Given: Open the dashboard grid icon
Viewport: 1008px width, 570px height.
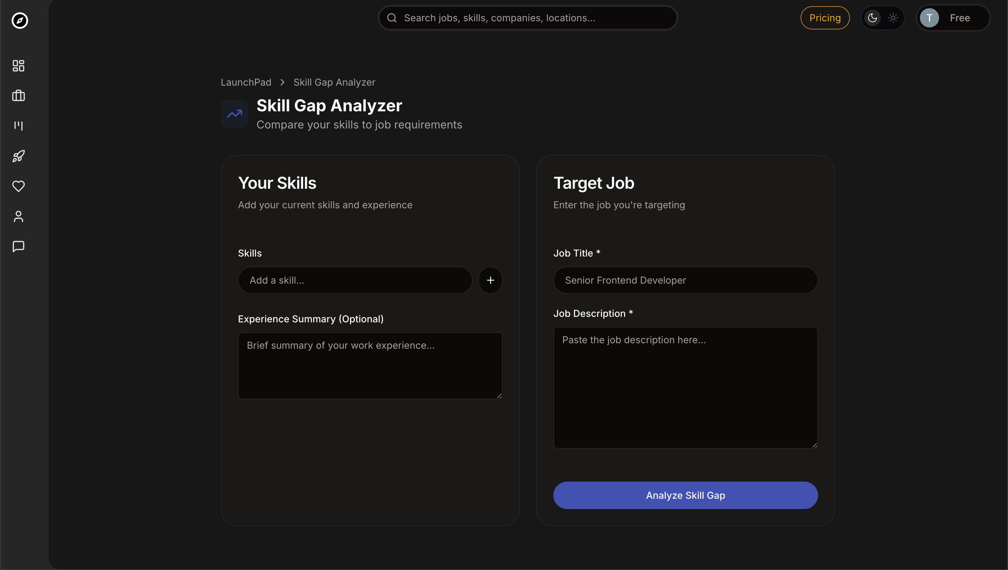Looking at the screenshot, I should pos(19,65).
